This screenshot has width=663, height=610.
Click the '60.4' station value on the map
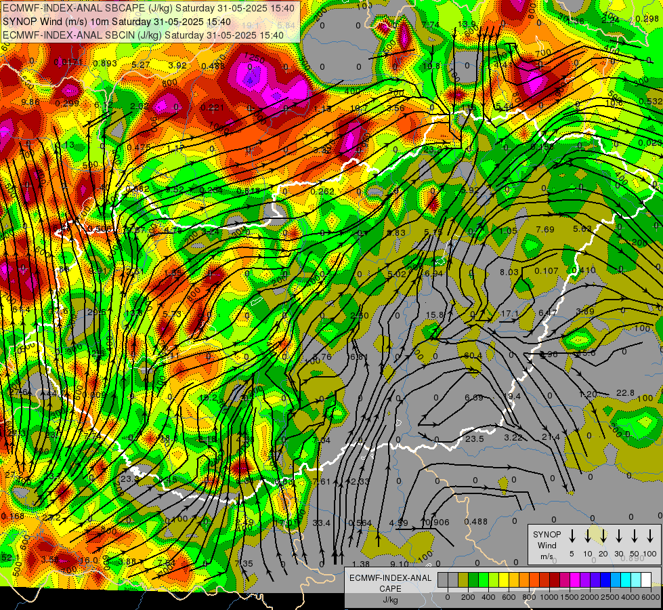point(473,356)
